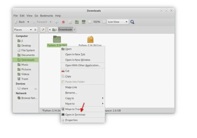Viewport: 197px width, 138px height.
Task: Click the Back navigation arrow icon
Action: 16,22
